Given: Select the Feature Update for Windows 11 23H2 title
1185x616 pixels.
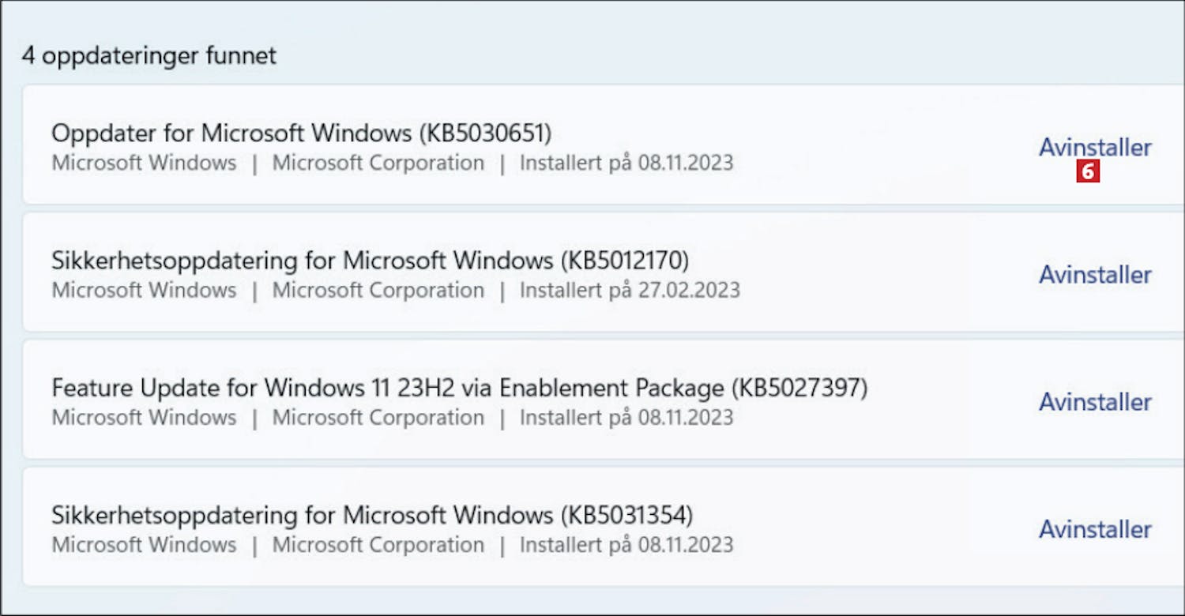Looking at the screenshot, I should click(460, 387).
